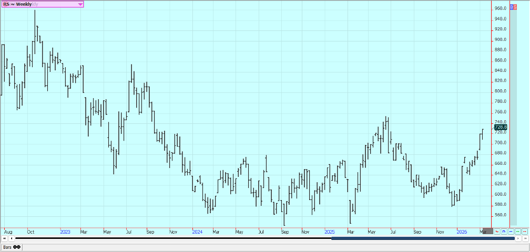
Task: Click the blue corner chart tool icon
Action: 504,231
